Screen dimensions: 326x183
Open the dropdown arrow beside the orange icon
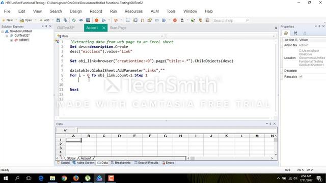click(121, 20)
